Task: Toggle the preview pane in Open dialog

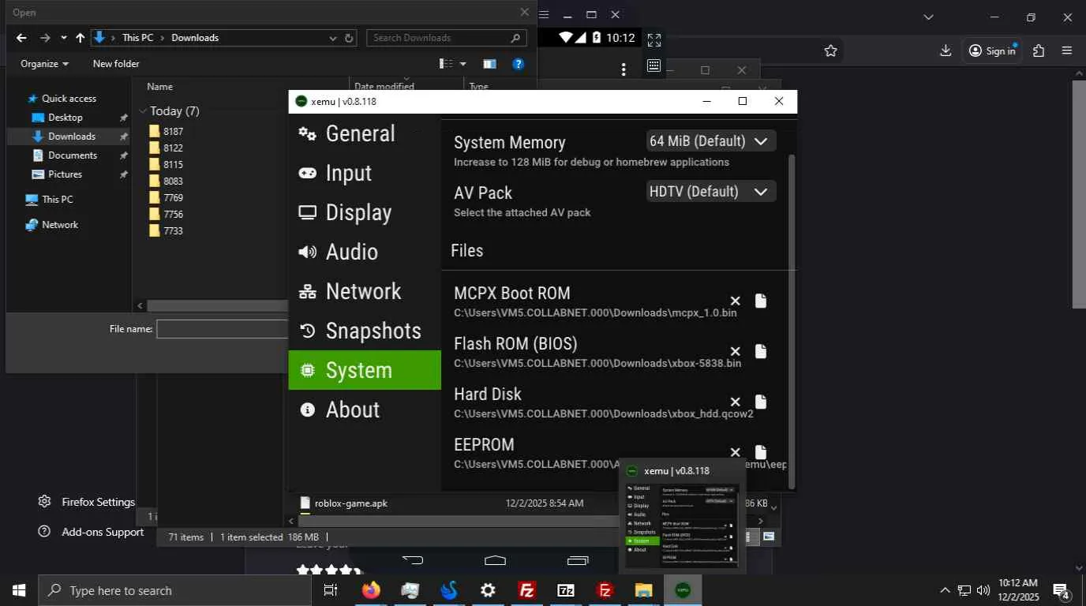Action: [x=489, y=64]
